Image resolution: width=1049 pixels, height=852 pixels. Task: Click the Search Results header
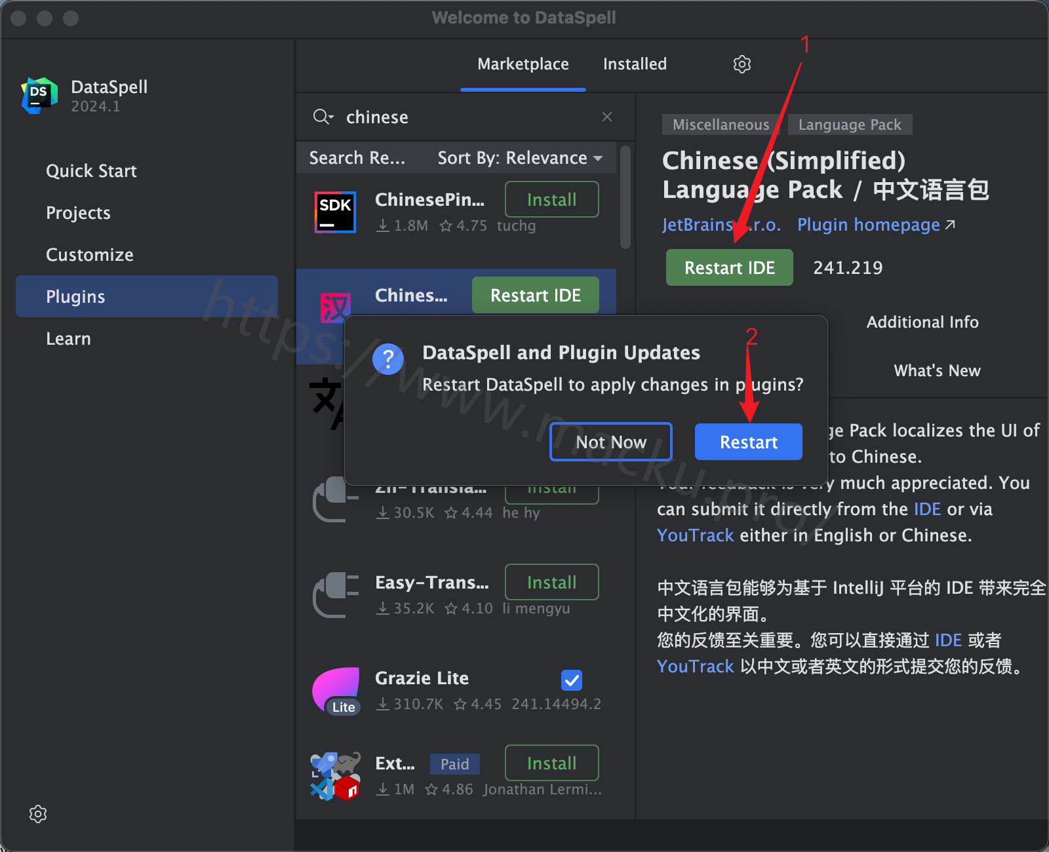pyautogui.click(x=357, y=158)
